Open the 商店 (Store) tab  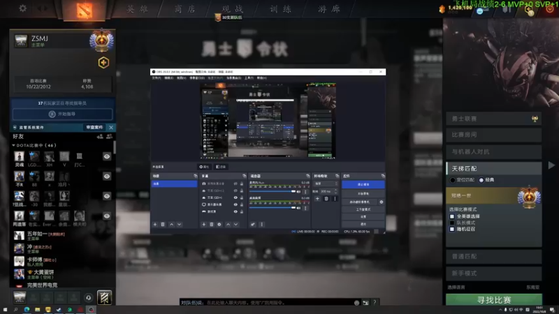185,9
